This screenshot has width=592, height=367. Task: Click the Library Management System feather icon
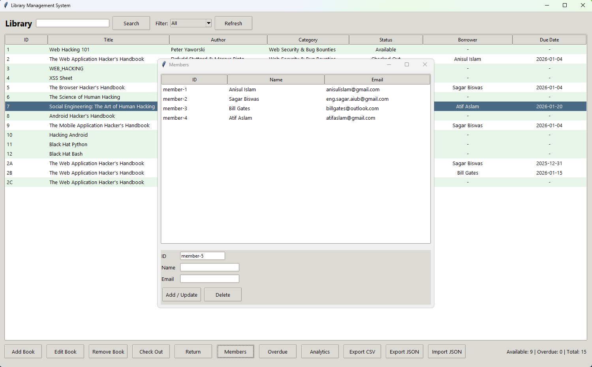click(6, 5)
